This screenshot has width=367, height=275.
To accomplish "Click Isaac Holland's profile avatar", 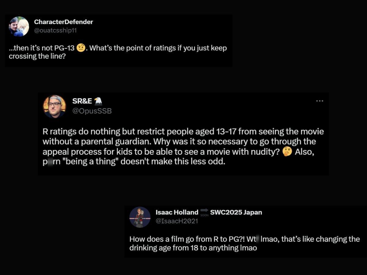I will click(140, 217).
